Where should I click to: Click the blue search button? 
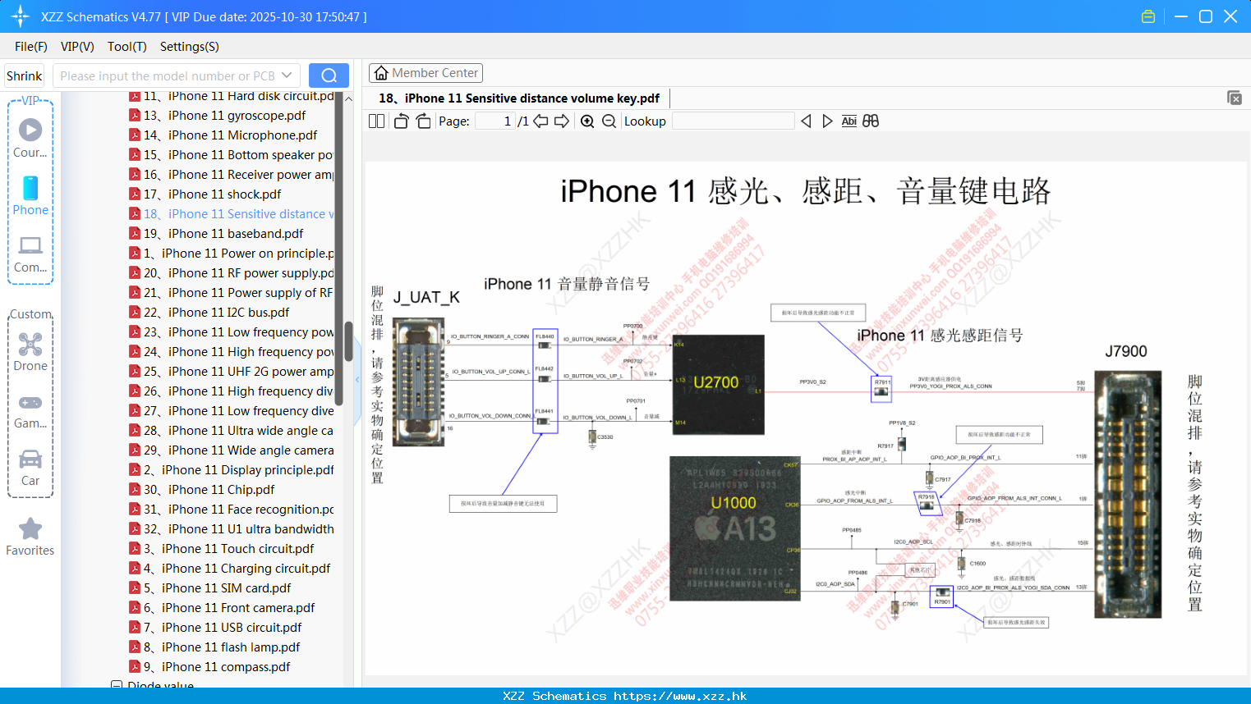click(x=329, y=75)
